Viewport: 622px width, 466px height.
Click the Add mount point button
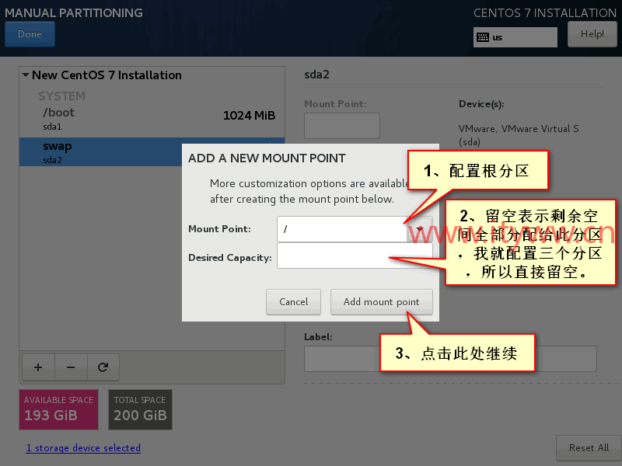(381, 302)
